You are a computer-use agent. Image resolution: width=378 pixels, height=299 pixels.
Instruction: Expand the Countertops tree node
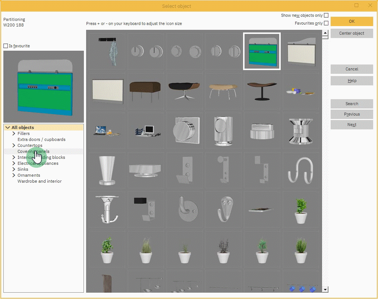[x=14, y=145]
